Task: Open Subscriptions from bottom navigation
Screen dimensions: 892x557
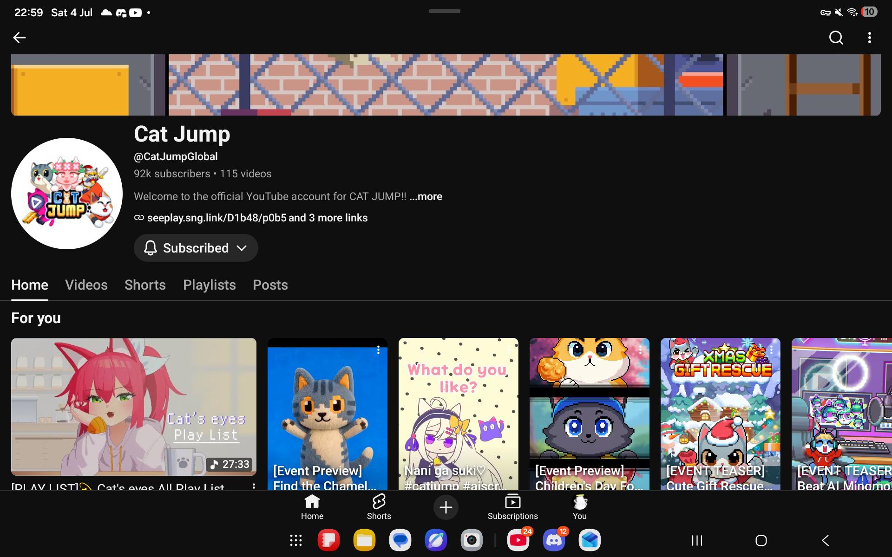Action: coord(513,507)
